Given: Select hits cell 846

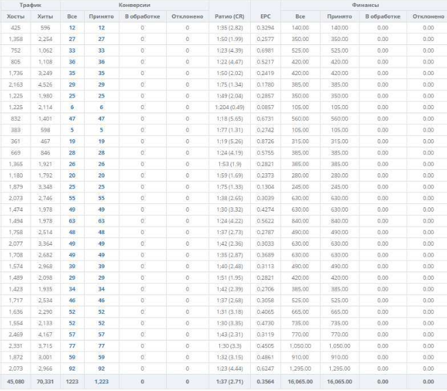Looking at the screenshot, I should [45, 153].
